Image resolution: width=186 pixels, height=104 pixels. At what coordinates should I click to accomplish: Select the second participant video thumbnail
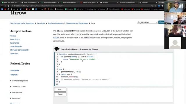(175, 18)
